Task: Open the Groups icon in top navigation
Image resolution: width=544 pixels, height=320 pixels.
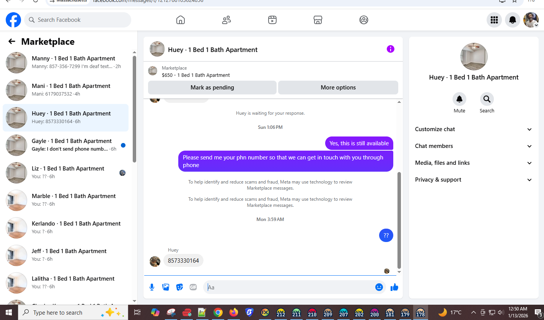Action: [x=364, y=20]
